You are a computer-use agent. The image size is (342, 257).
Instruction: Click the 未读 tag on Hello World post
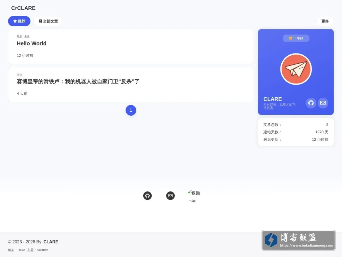coord(27,37)
